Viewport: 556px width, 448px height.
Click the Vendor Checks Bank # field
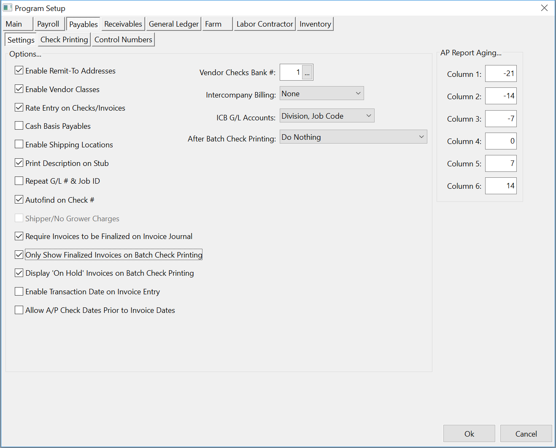[291, 72]
